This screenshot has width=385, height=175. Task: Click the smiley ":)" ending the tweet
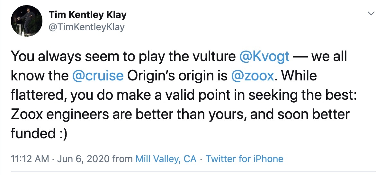click(61, 134)
